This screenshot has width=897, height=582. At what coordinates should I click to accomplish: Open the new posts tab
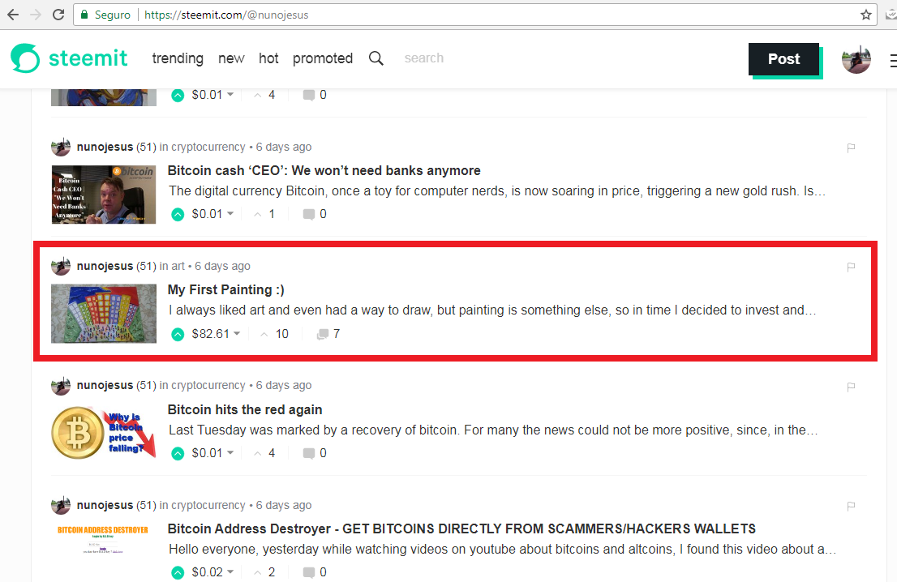[x=231, y=58]
